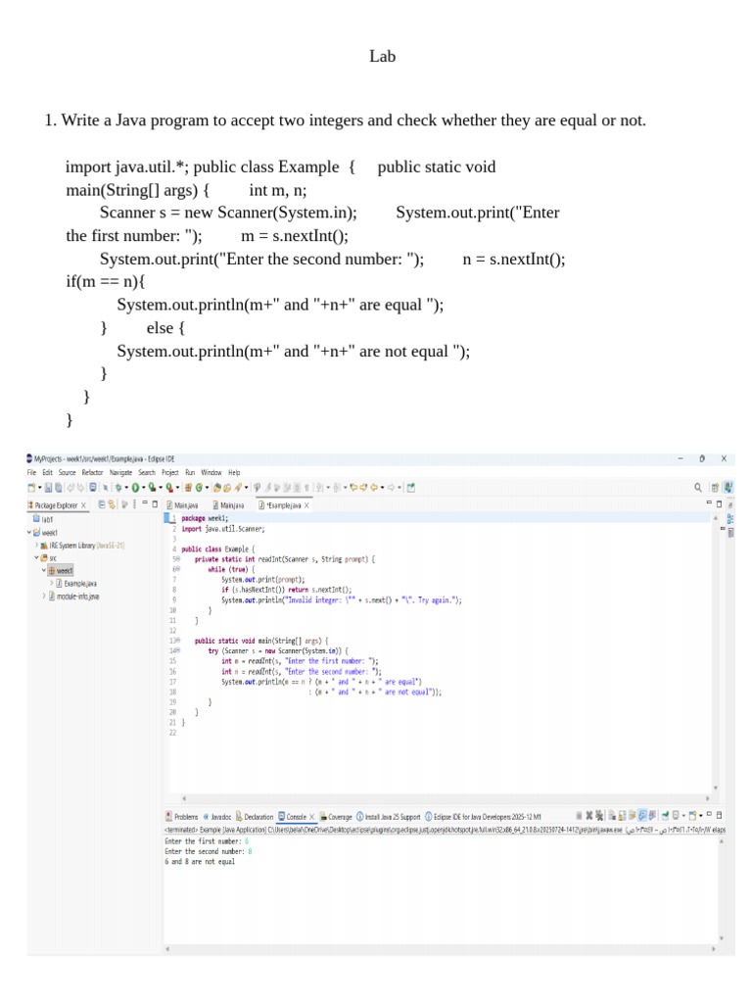Screen dimensions: 752x1003
Task: Click the Save All toolbar icon
Action: [58, 488]
